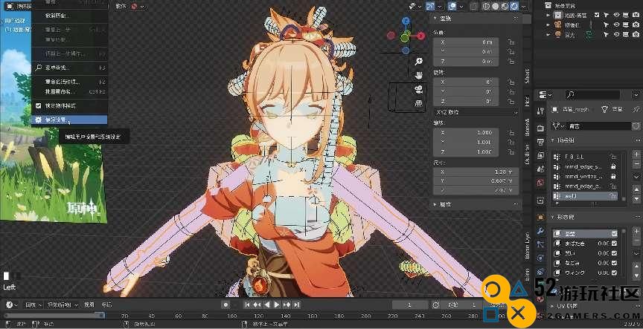Image resolution: width=643 pixels, height=329 pixels.
Task: Open the orange Object properties tab
Action: pyautogui.click(x=541, y=218)
